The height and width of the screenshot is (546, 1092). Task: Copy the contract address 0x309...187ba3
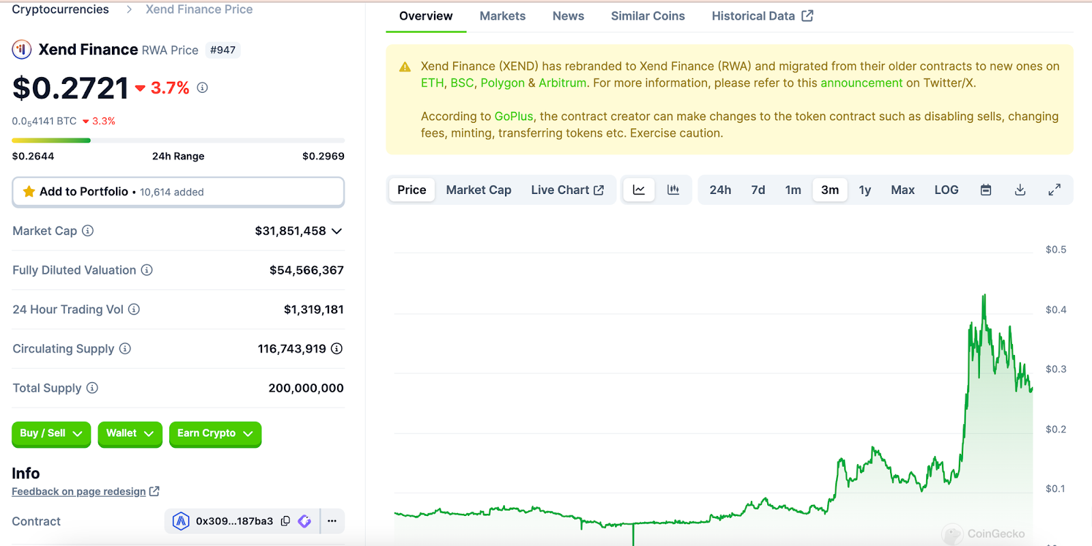285,521
